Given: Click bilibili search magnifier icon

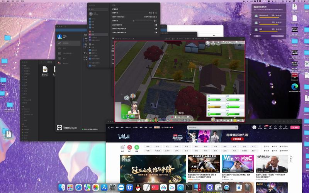Looking at the screenshot, I should 236,128.
